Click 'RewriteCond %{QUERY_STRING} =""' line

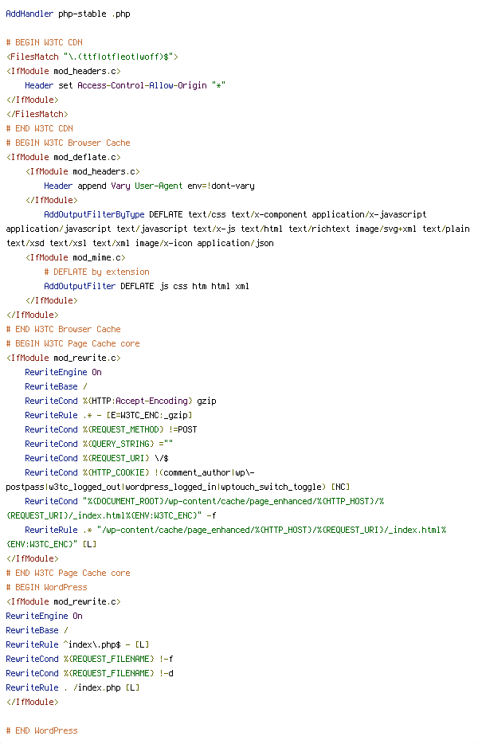(99, 444)
